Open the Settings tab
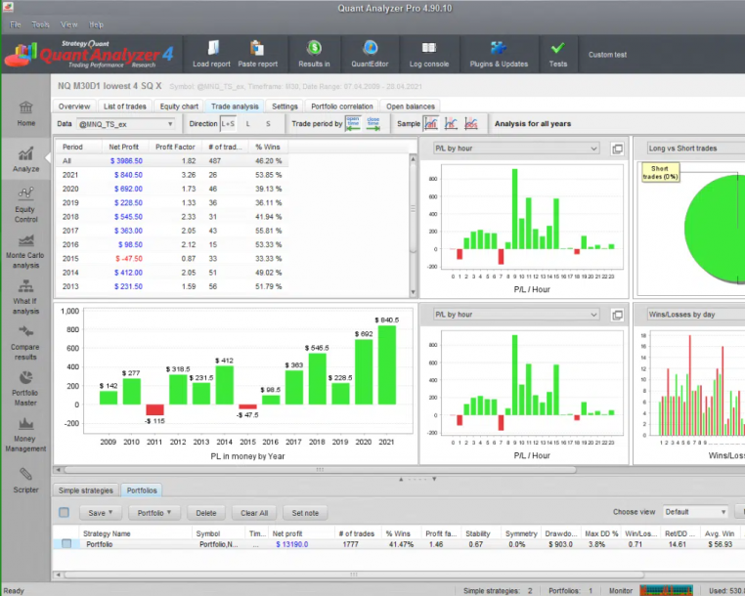The image size is (745, 596). [285, 106]
